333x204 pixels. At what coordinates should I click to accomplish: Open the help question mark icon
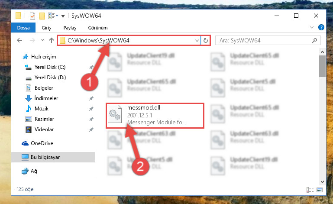pos(321,27)
